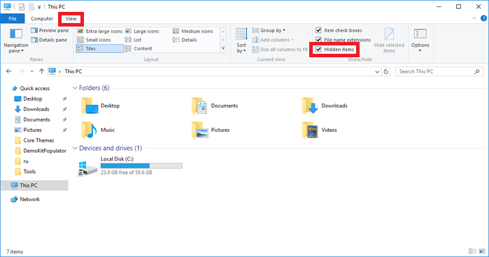Select the Documents folder tile
This screenshot has width=489, height=257.
pos(215,106)
